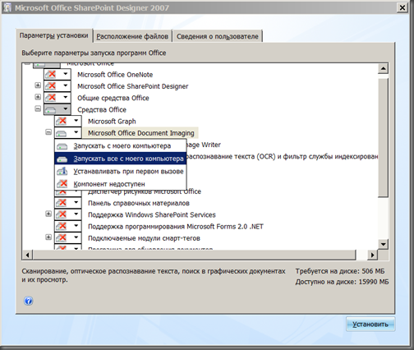Select the Microsoft Office SharePoint Designer tree row

133,86
